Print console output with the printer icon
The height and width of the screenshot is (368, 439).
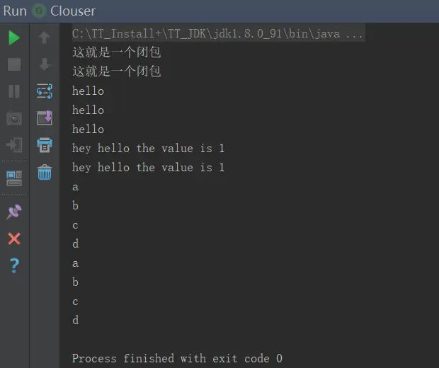(x=45, y=145)
